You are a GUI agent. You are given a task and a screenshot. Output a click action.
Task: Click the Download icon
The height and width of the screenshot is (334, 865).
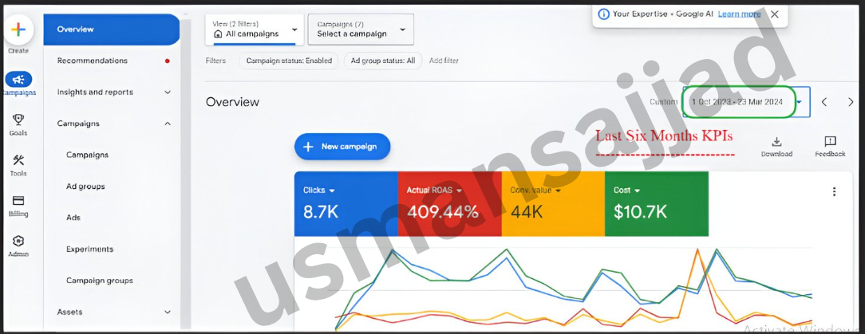pyautogui.click(x=776, y=142)
